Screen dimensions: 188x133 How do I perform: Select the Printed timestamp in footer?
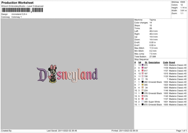(x=125, y=131)
